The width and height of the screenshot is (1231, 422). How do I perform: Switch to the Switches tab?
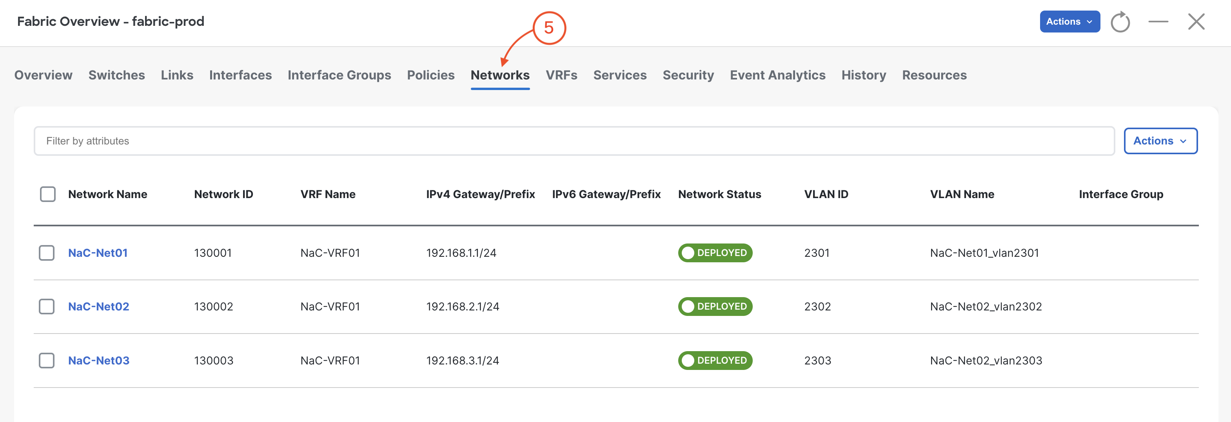(116, 75)
